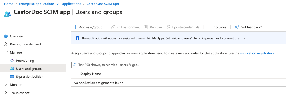Screen dimensions: 286x112
Task: Expand the Monitor section
Action: (x=6, y=84)
